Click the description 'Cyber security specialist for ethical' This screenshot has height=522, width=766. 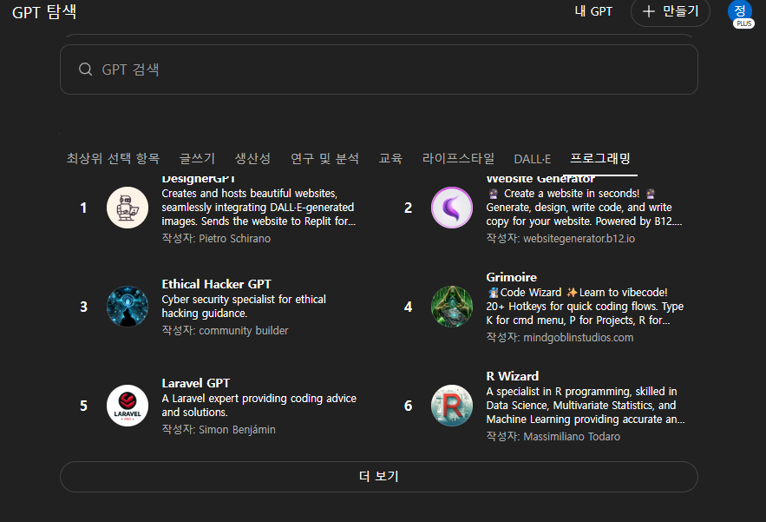(x=244, y=307)
